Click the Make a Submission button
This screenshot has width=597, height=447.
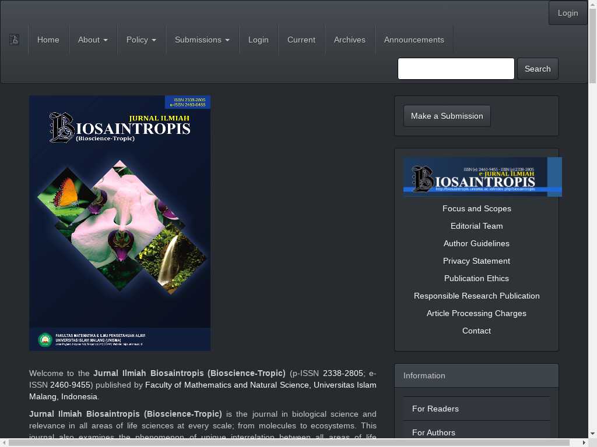[x=447, y=116]
